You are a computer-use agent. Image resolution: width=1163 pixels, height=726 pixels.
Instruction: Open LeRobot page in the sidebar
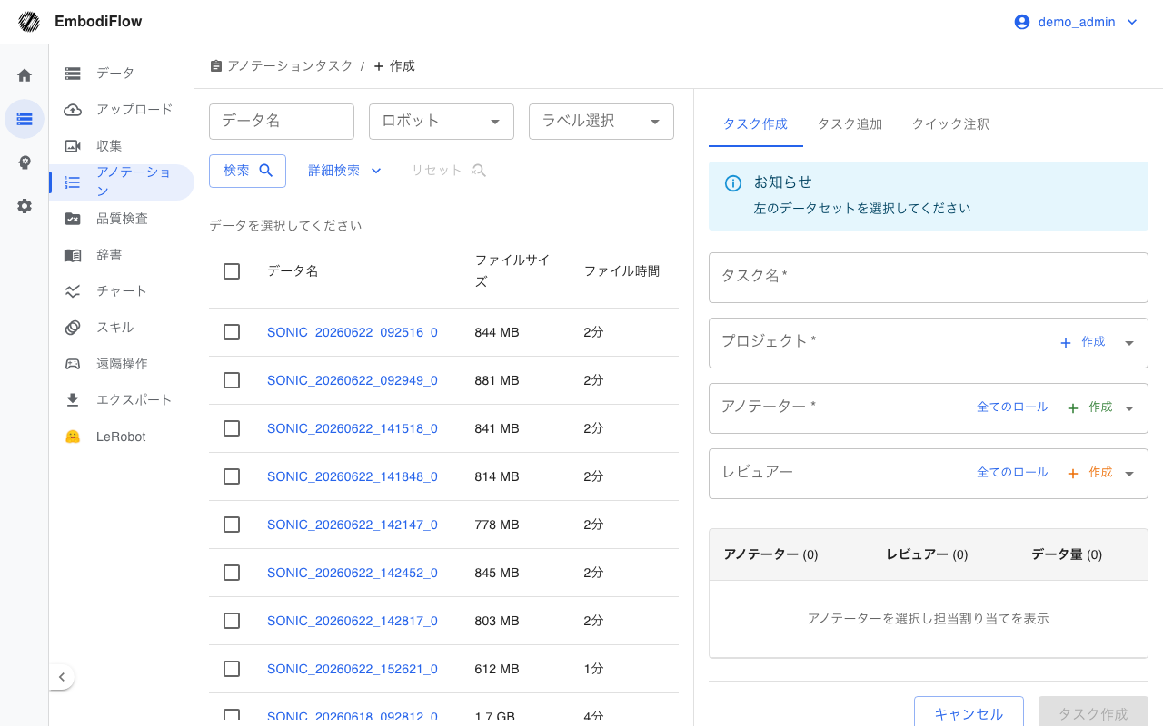coord(122,437)
